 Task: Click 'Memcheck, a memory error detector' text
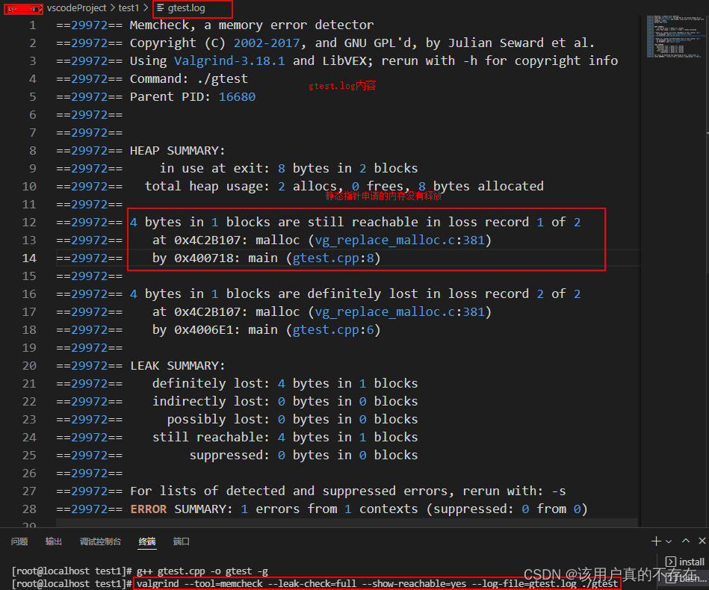(252, 25)
